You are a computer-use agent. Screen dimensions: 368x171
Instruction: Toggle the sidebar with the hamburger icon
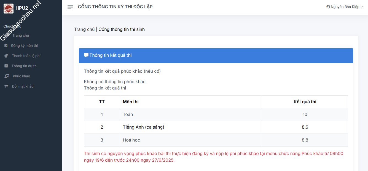pyautogui.click(x=70, y=7)
